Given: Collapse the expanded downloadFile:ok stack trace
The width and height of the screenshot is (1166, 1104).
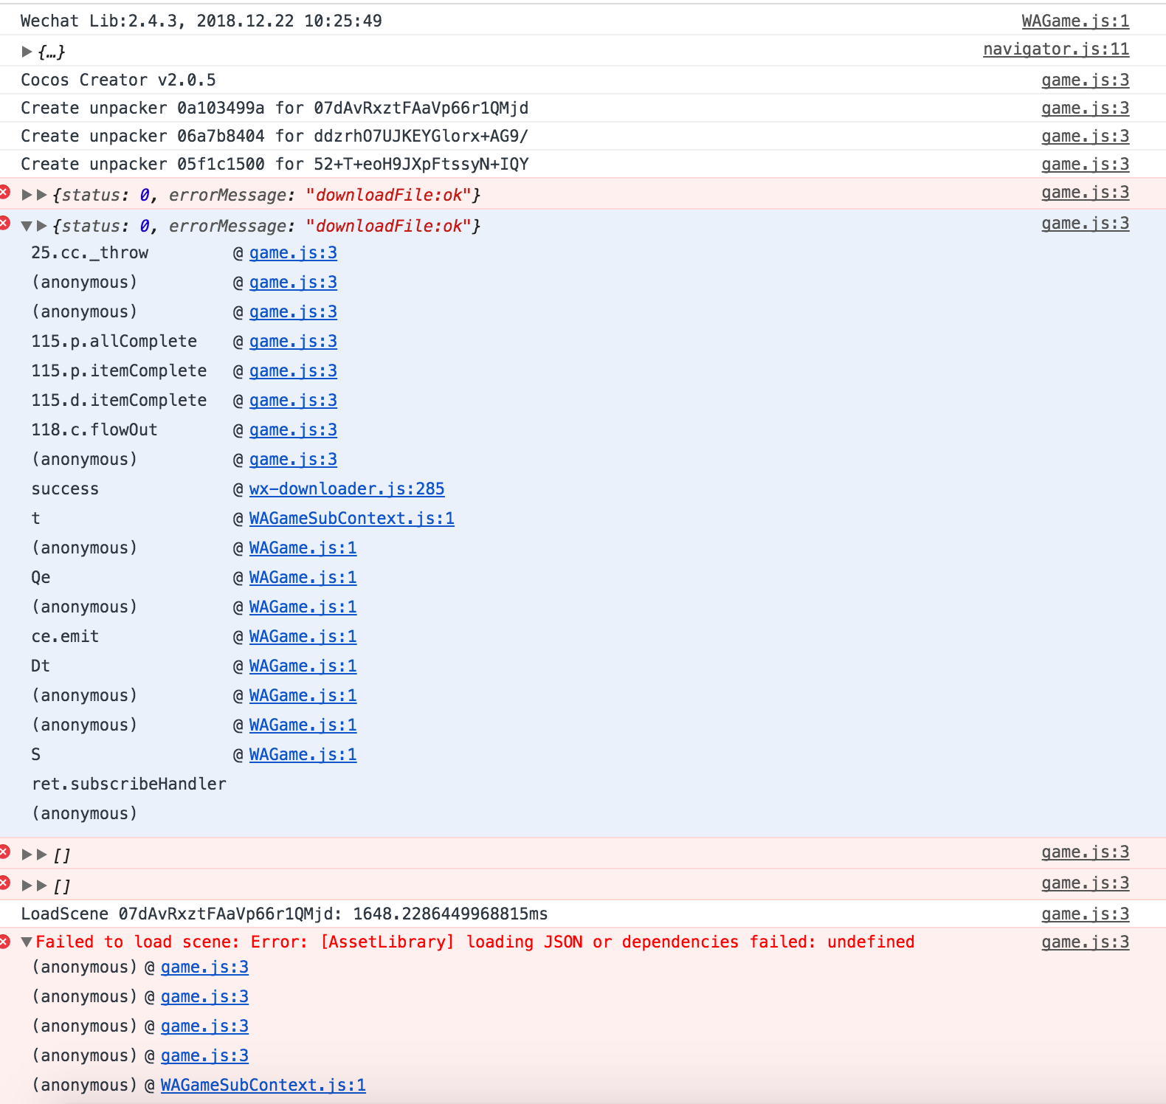Looking at the screenshot, I should 27,226.
